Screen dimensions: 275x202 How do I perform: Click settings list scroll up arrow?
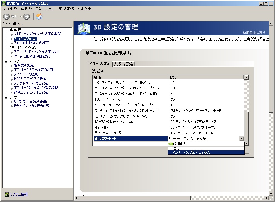[246, 77]
